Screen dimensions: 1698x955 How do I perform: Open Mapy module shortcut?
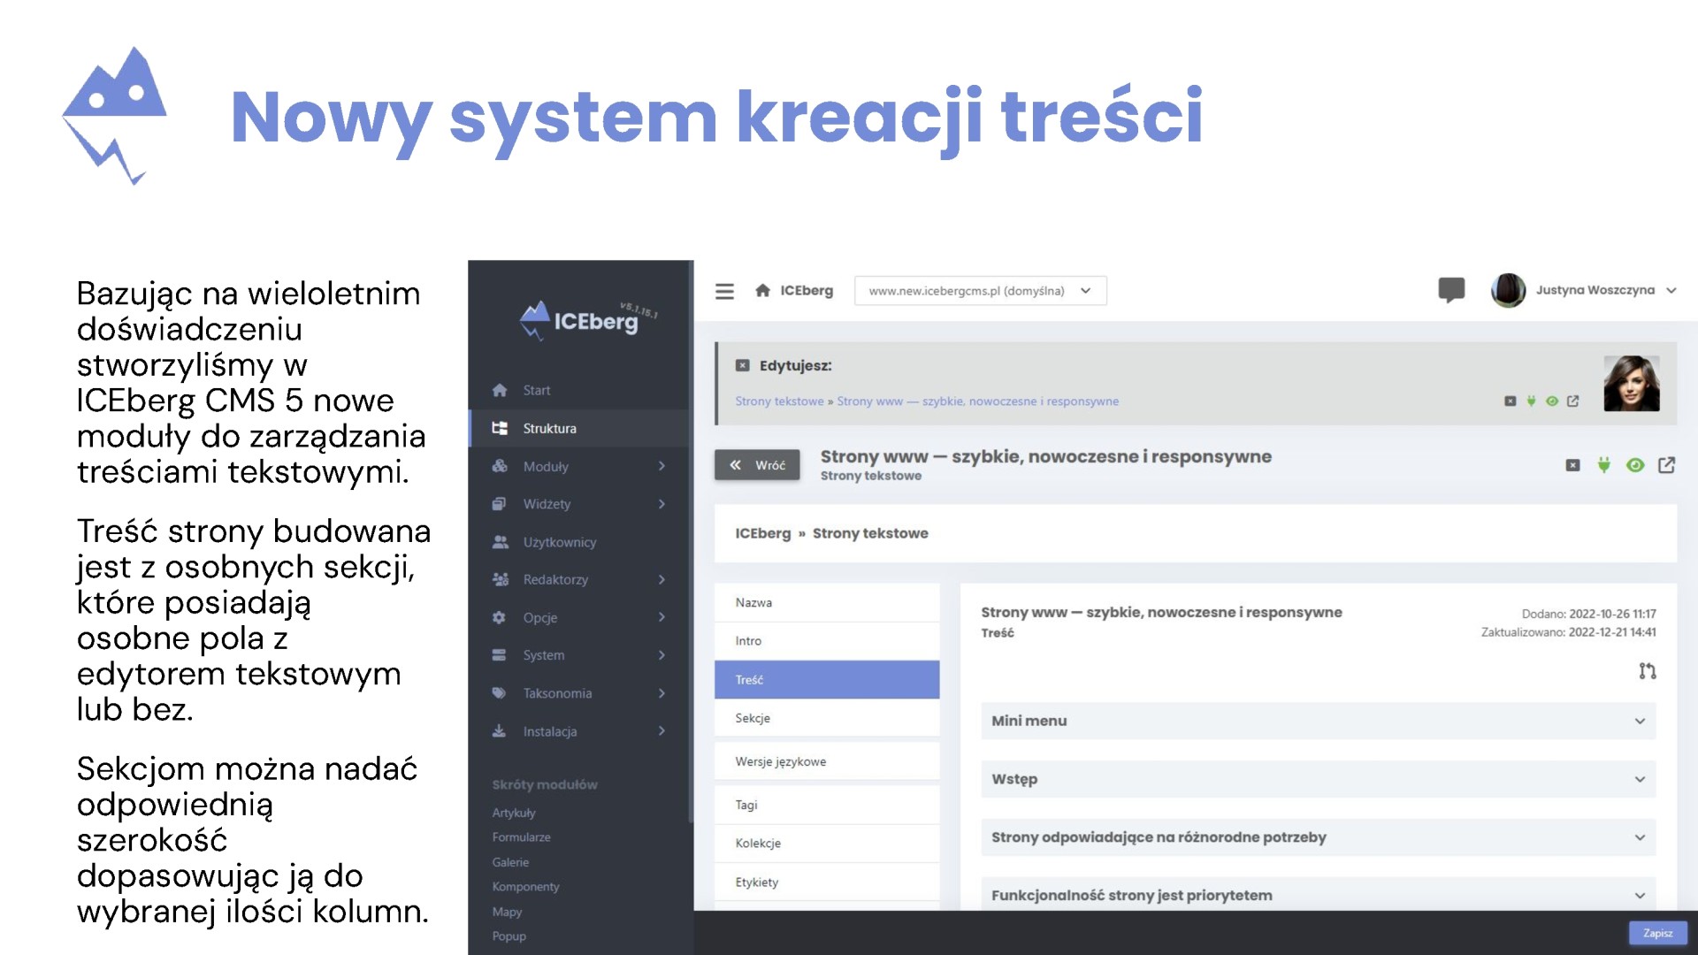tap(507, 912)
